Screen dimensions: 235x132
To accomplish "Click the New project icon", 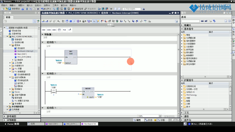I will point(3,9).
